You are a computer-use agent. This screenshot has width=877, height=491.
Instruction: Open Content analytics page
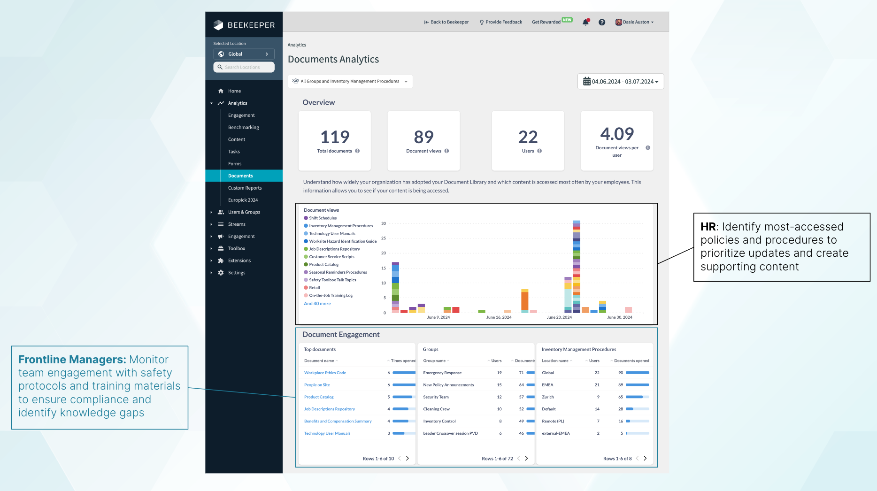point(237,139)
